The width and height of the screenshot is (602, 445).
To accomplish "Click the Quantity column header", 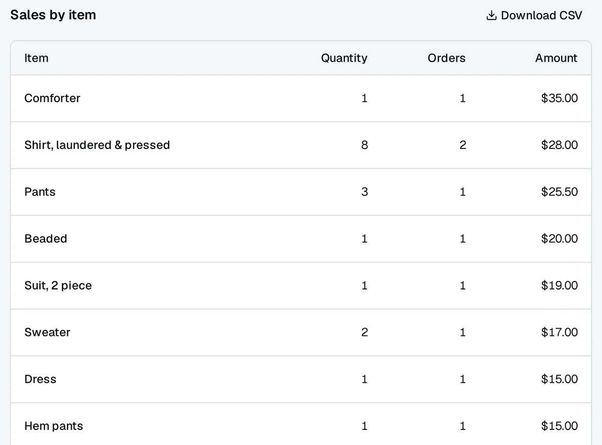I will click(x=344, y=58).
